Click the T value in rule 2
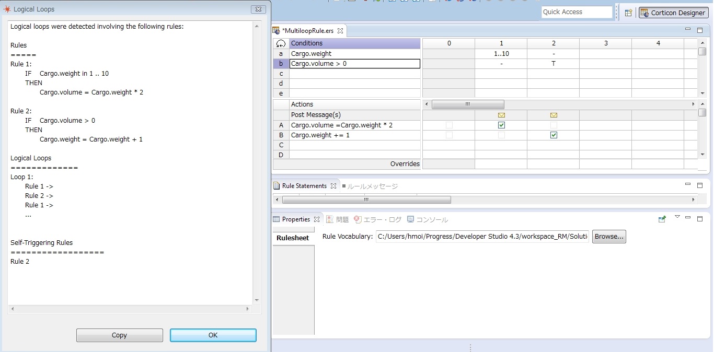The width and height of the screenshot is (714, 352). tap(554, 64)
